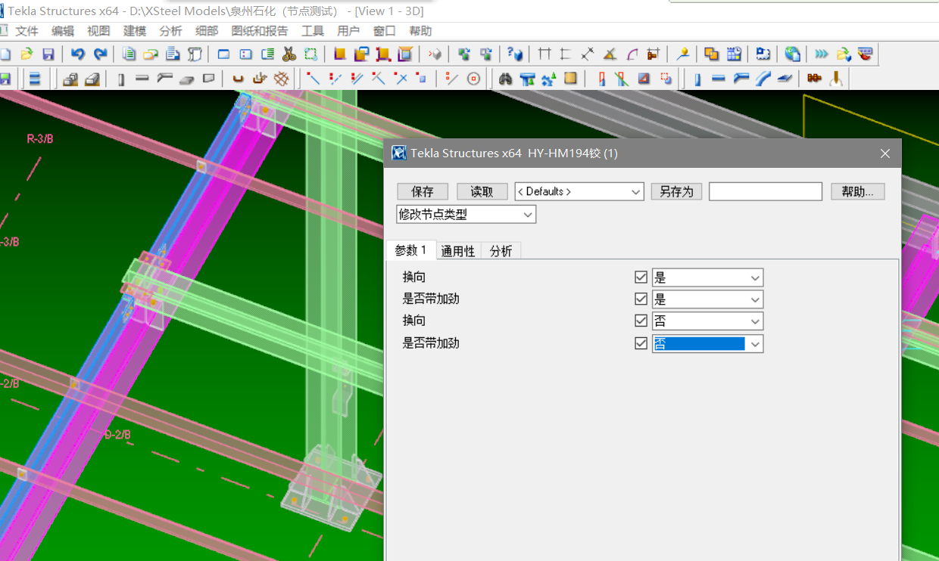Open the 换向 dropdown showing 是
Viewport: 939px width, 561px height.
(707, 277)
